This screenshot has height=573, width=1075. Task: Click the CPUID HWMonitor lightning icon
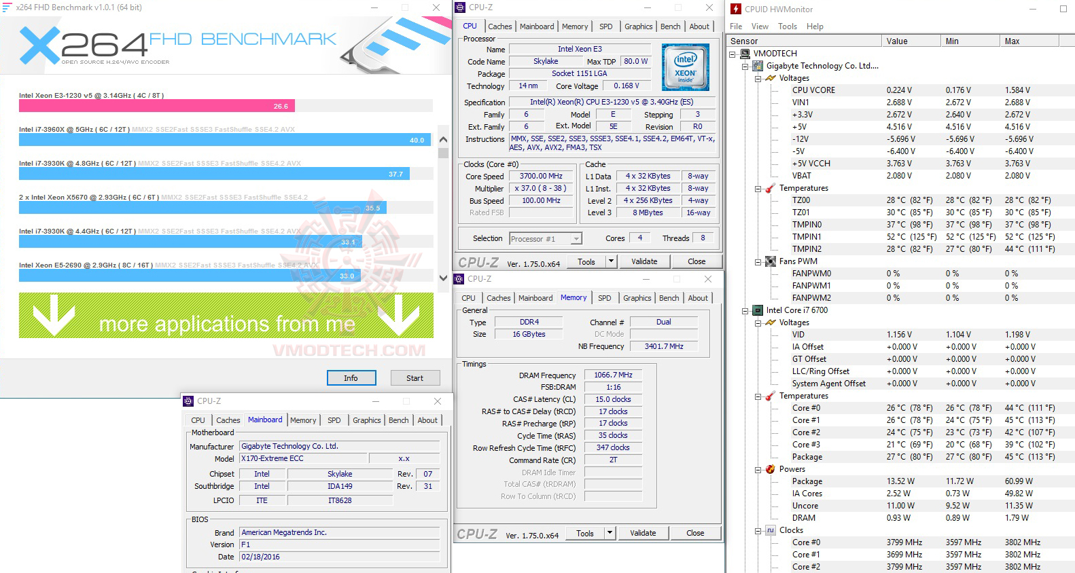736,9
